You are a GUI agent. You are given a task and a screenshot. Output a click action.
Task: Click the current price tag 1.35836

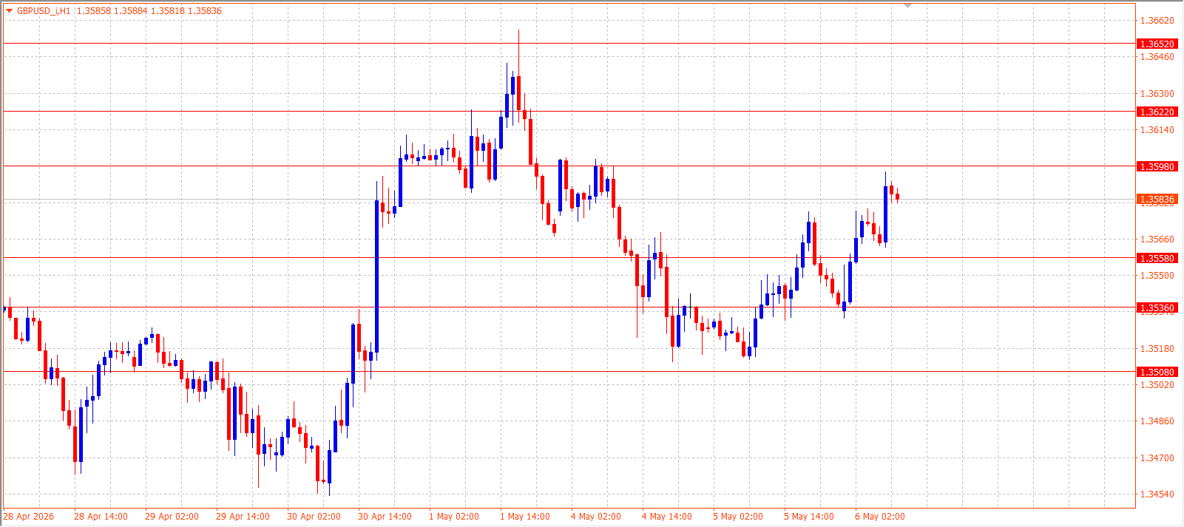tap(1157, 200)
